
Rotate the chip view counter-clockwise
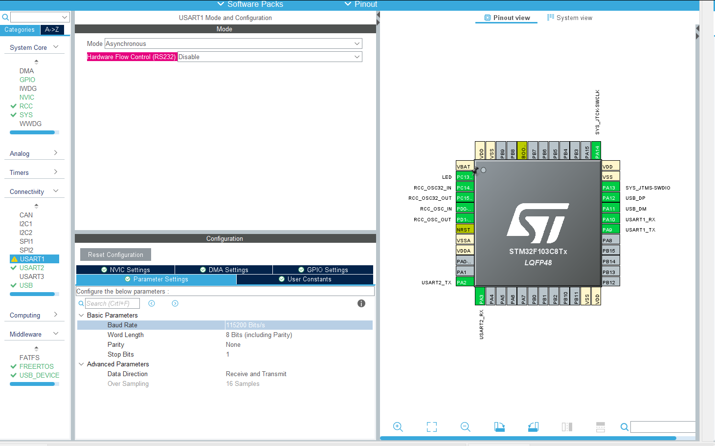533,427
